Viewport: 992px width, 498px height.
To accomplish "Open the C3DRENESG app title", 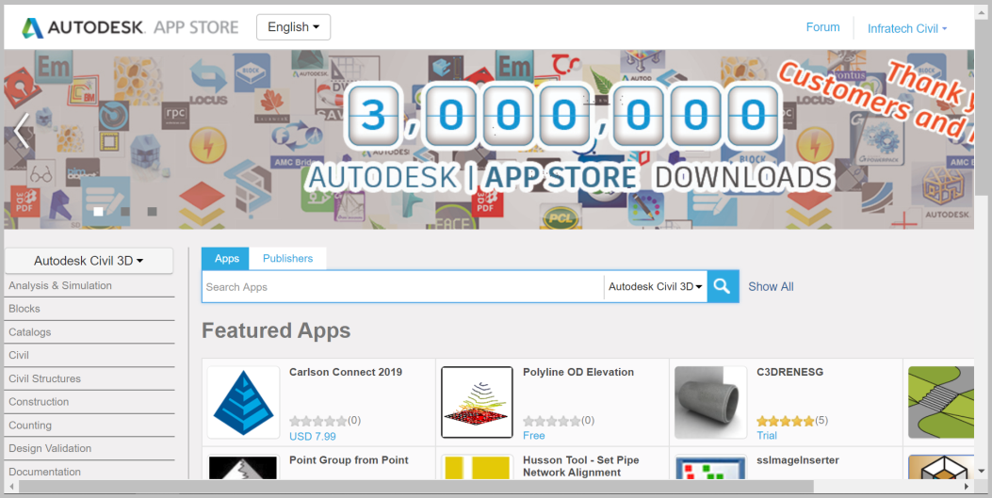I will click(790, 372).
